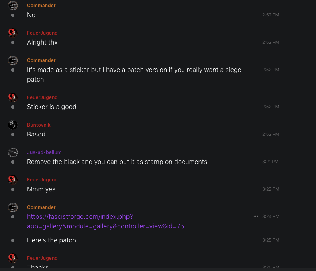Click the FeuerJugend username above "Mmm yes"
The image size is (316, 271).
click(42, 180)
